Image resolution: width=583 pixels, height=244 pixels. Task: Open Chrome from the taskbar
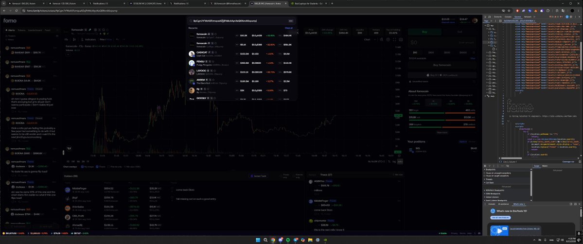(273, 240)
